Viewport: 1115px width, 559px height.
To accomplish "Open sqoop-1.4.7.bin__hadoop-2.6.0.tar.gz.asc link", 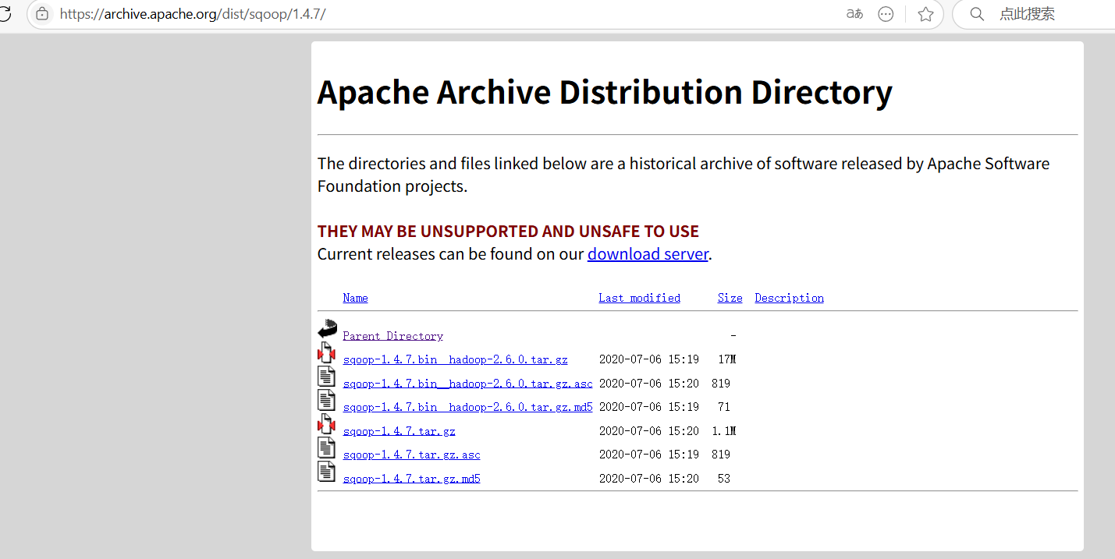I will [x=467, y=384].
